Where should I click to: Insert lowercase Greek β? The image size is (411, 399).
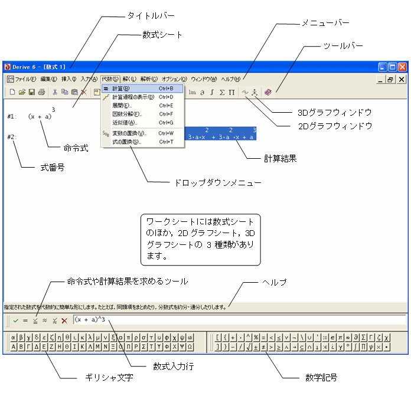click(x=21, y=338)
